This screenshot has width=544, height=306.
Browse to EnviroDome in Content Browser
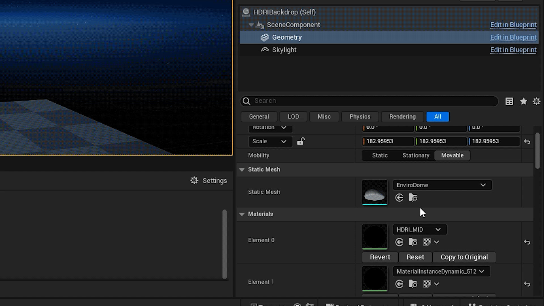pos(413,198)
